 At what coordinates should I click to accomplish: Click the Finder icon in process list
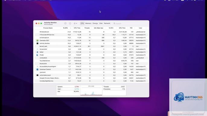[37, 55]
